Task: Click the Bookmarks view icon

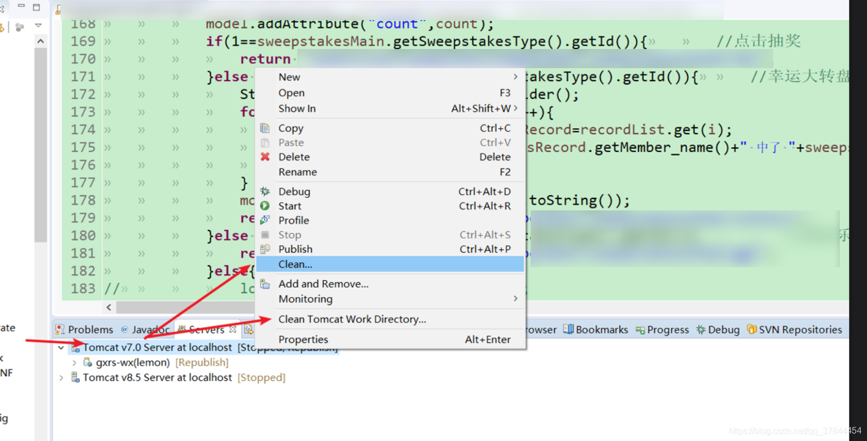Action: [568, 329]
